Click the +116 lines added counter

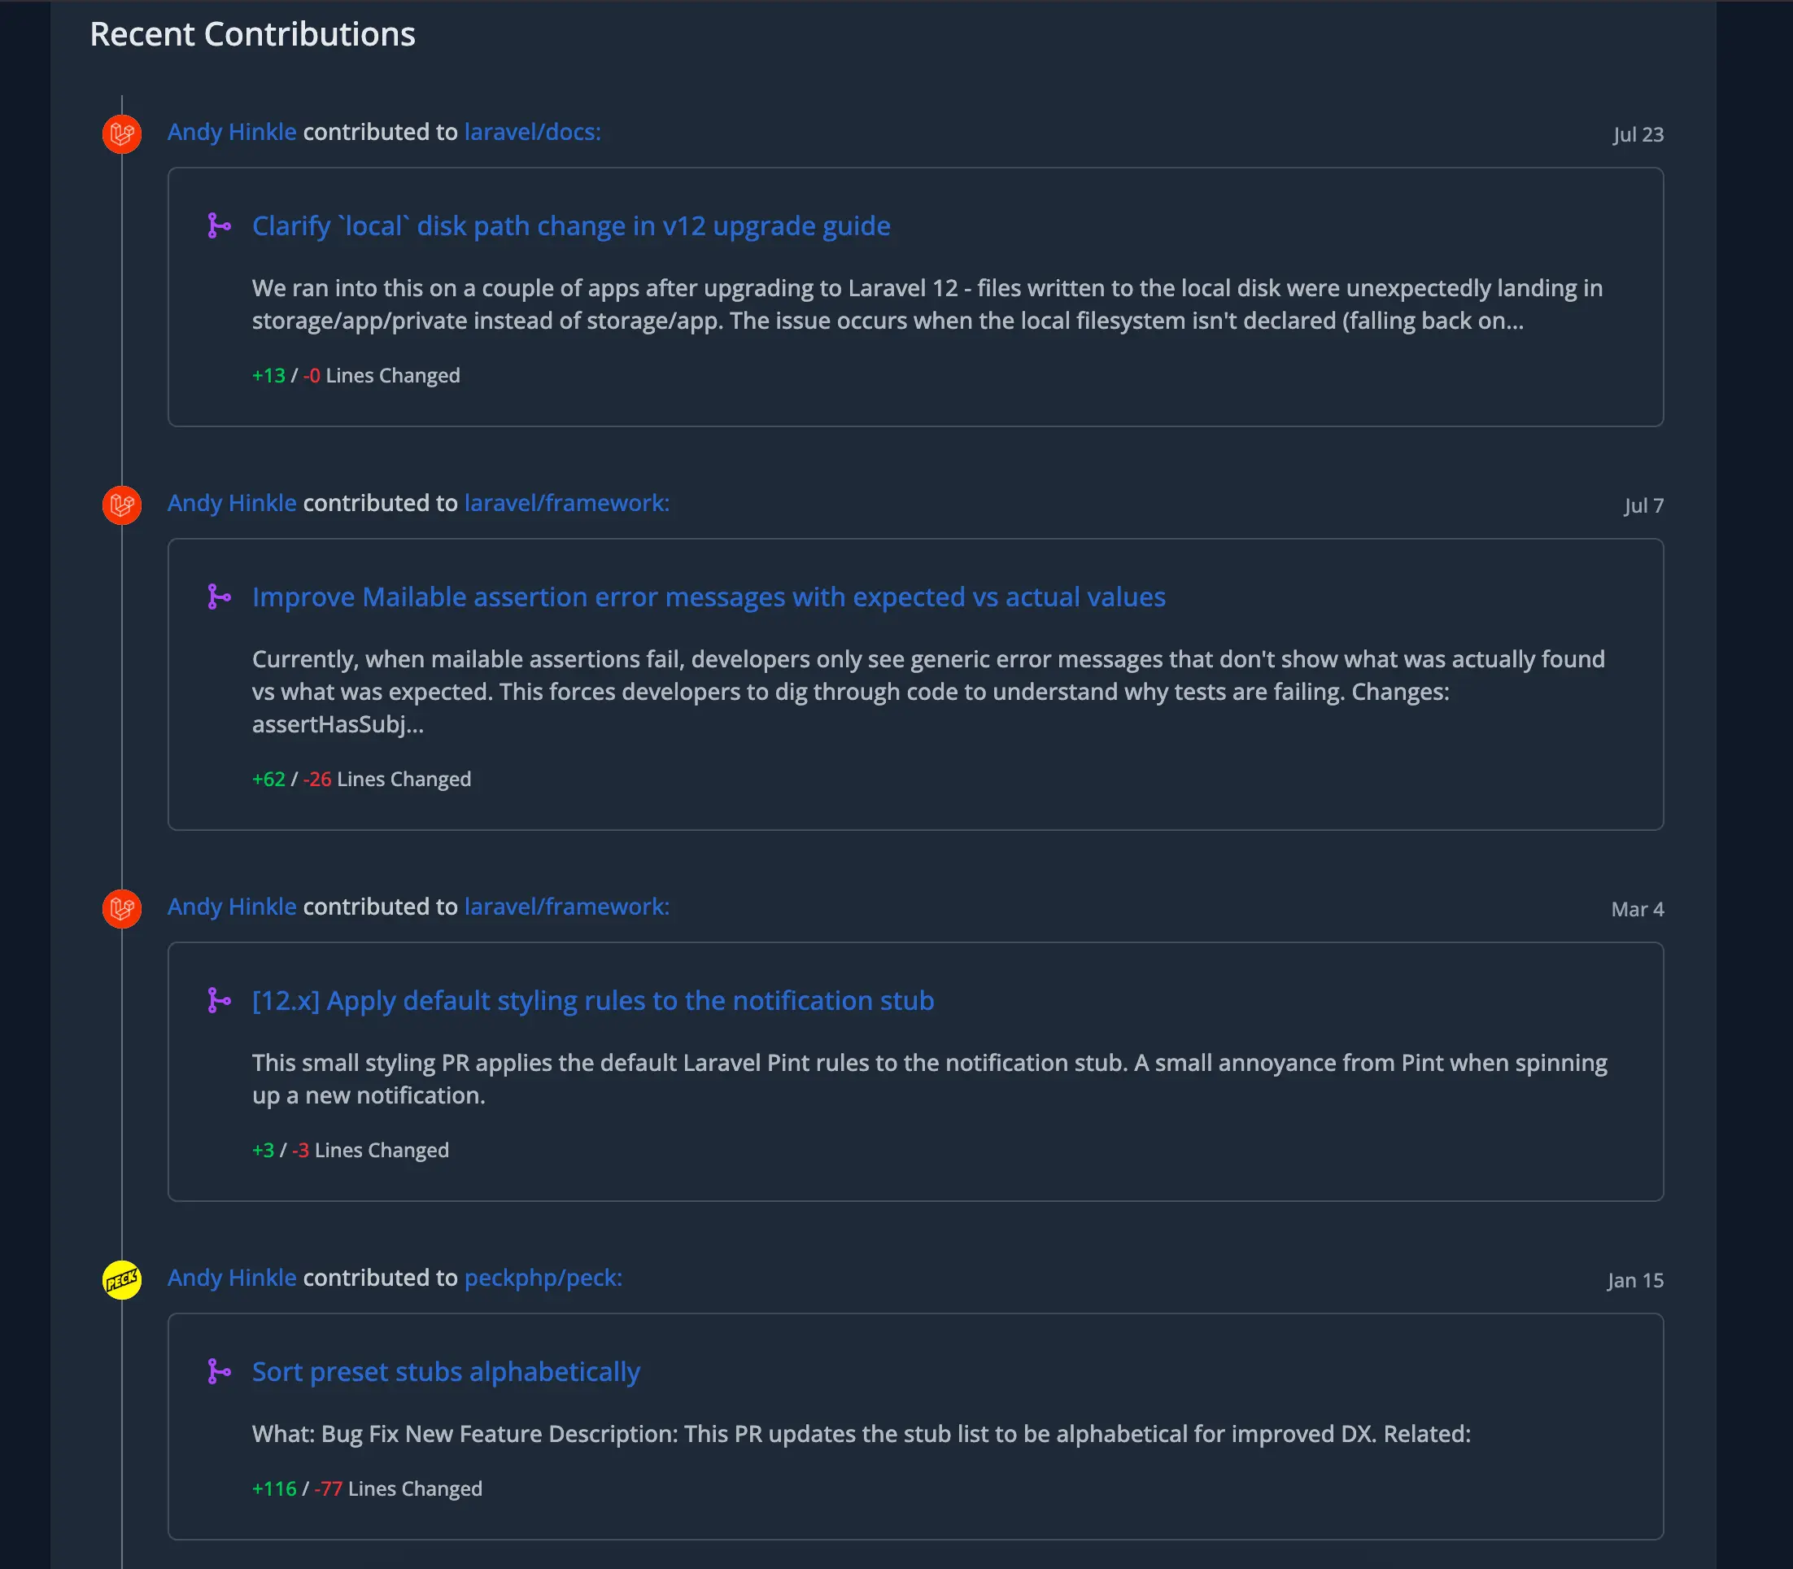[274, 1488]
